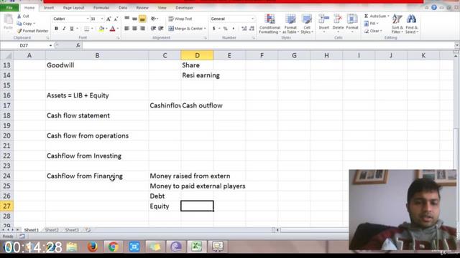The width and height of the screenshot is (460, 258).
Task: Open Firefox from the taskbar
Action: pyautogui.click(x=93, y=247)
